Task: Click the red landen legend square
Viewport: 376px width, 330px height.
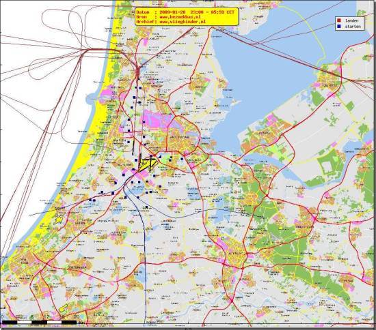Action: 339,20
